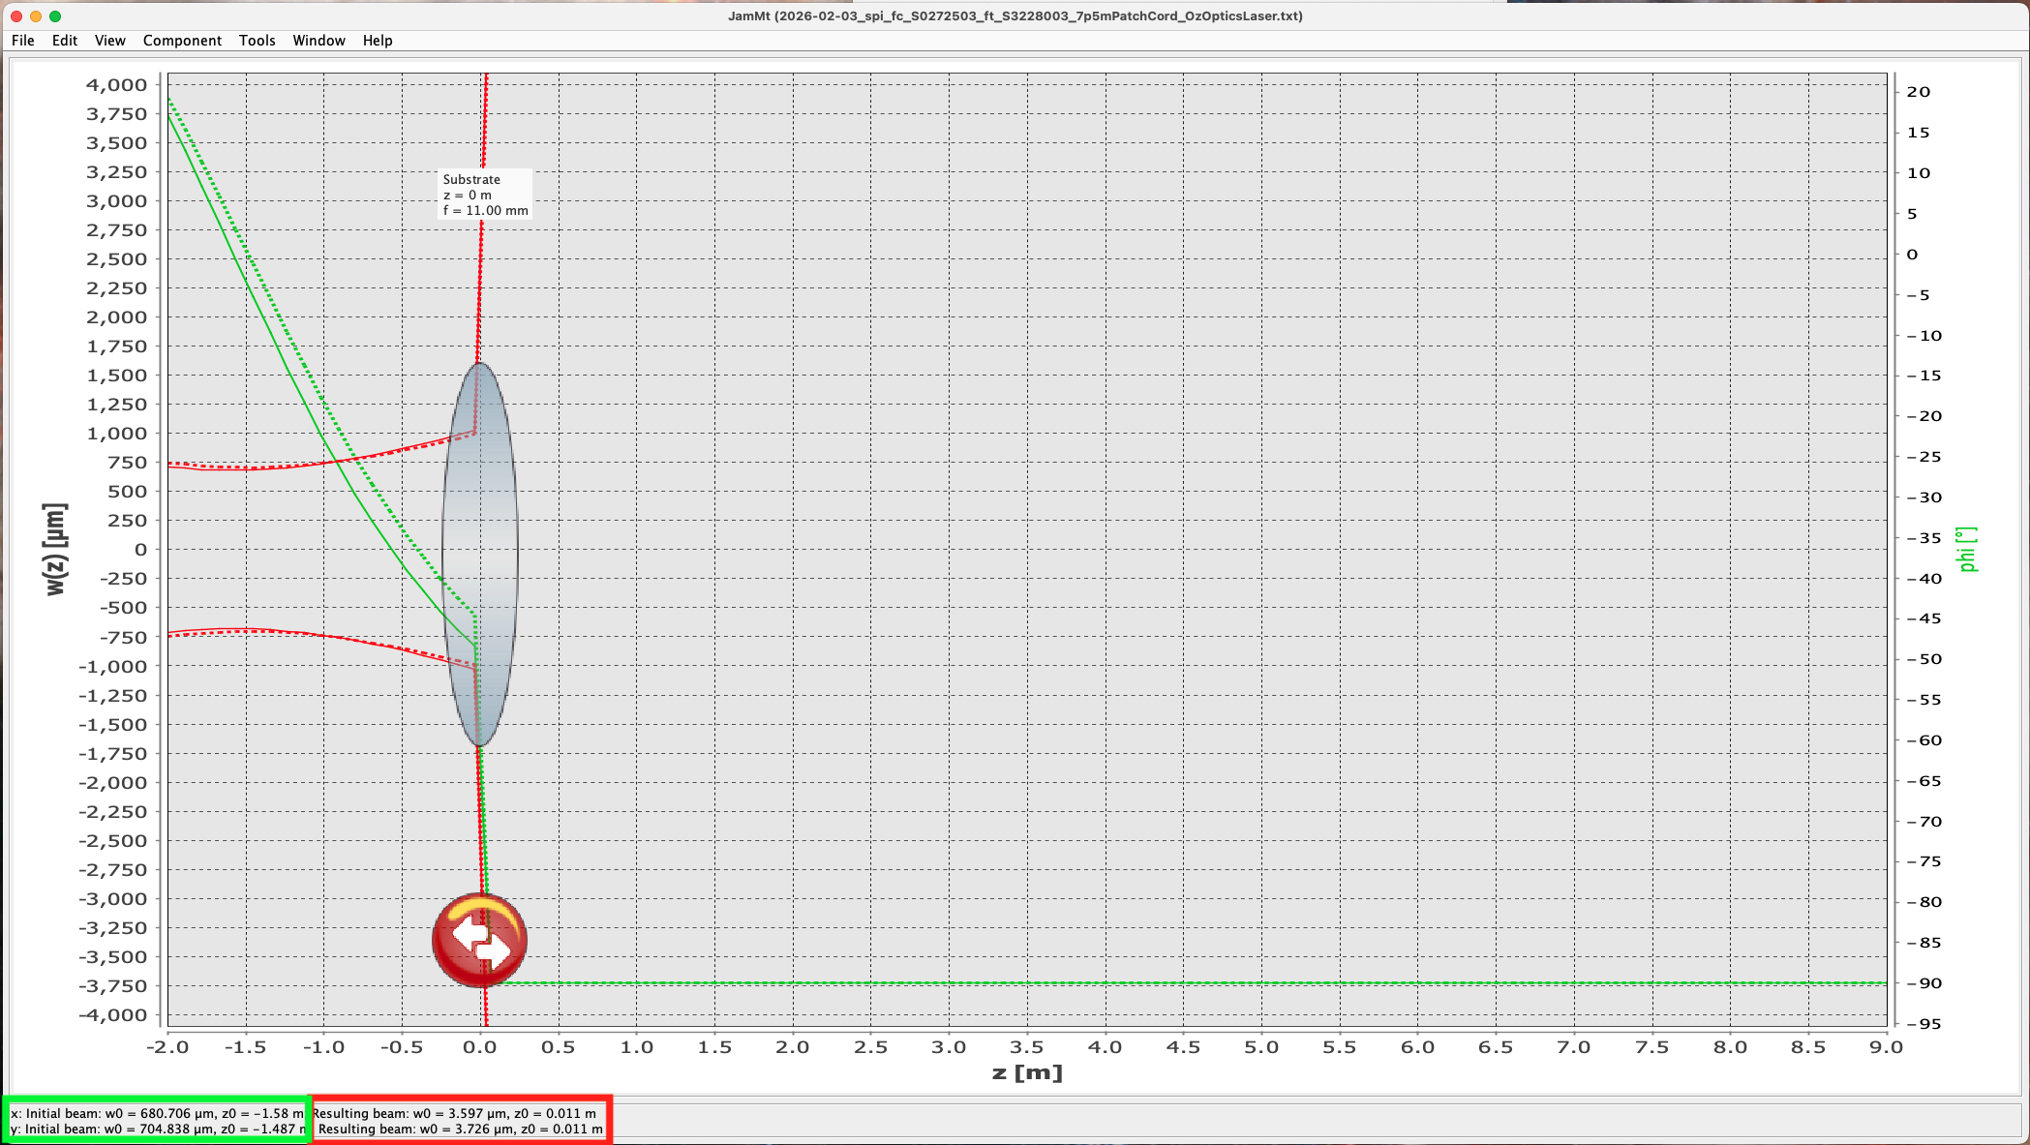Click the y initial beam readout
2030x1145 pixels.
point(157,1130)
